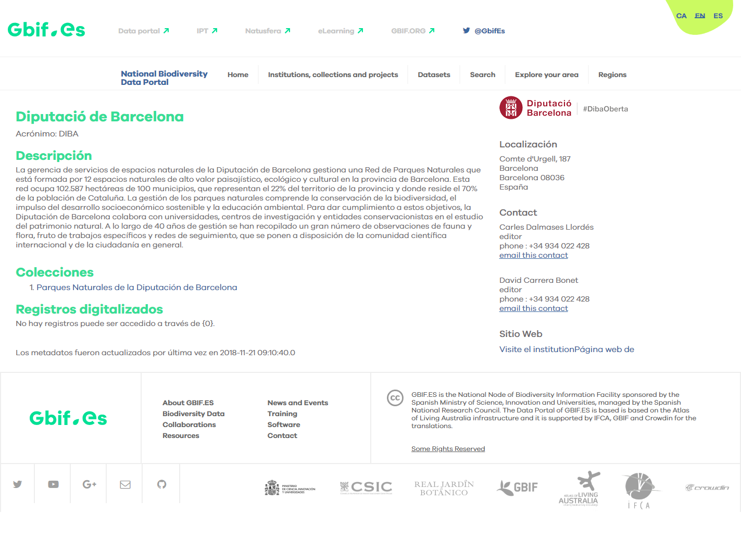Screen dimensions: 741x538
Task: Click the GBIF logo in footer
Action: pos(517,487)
